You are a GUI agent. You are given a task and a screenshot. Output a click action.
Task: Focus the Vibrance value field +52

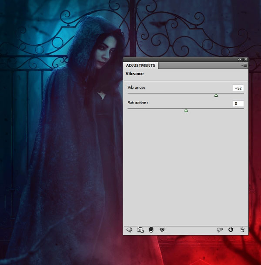click(x=238, y=88)
